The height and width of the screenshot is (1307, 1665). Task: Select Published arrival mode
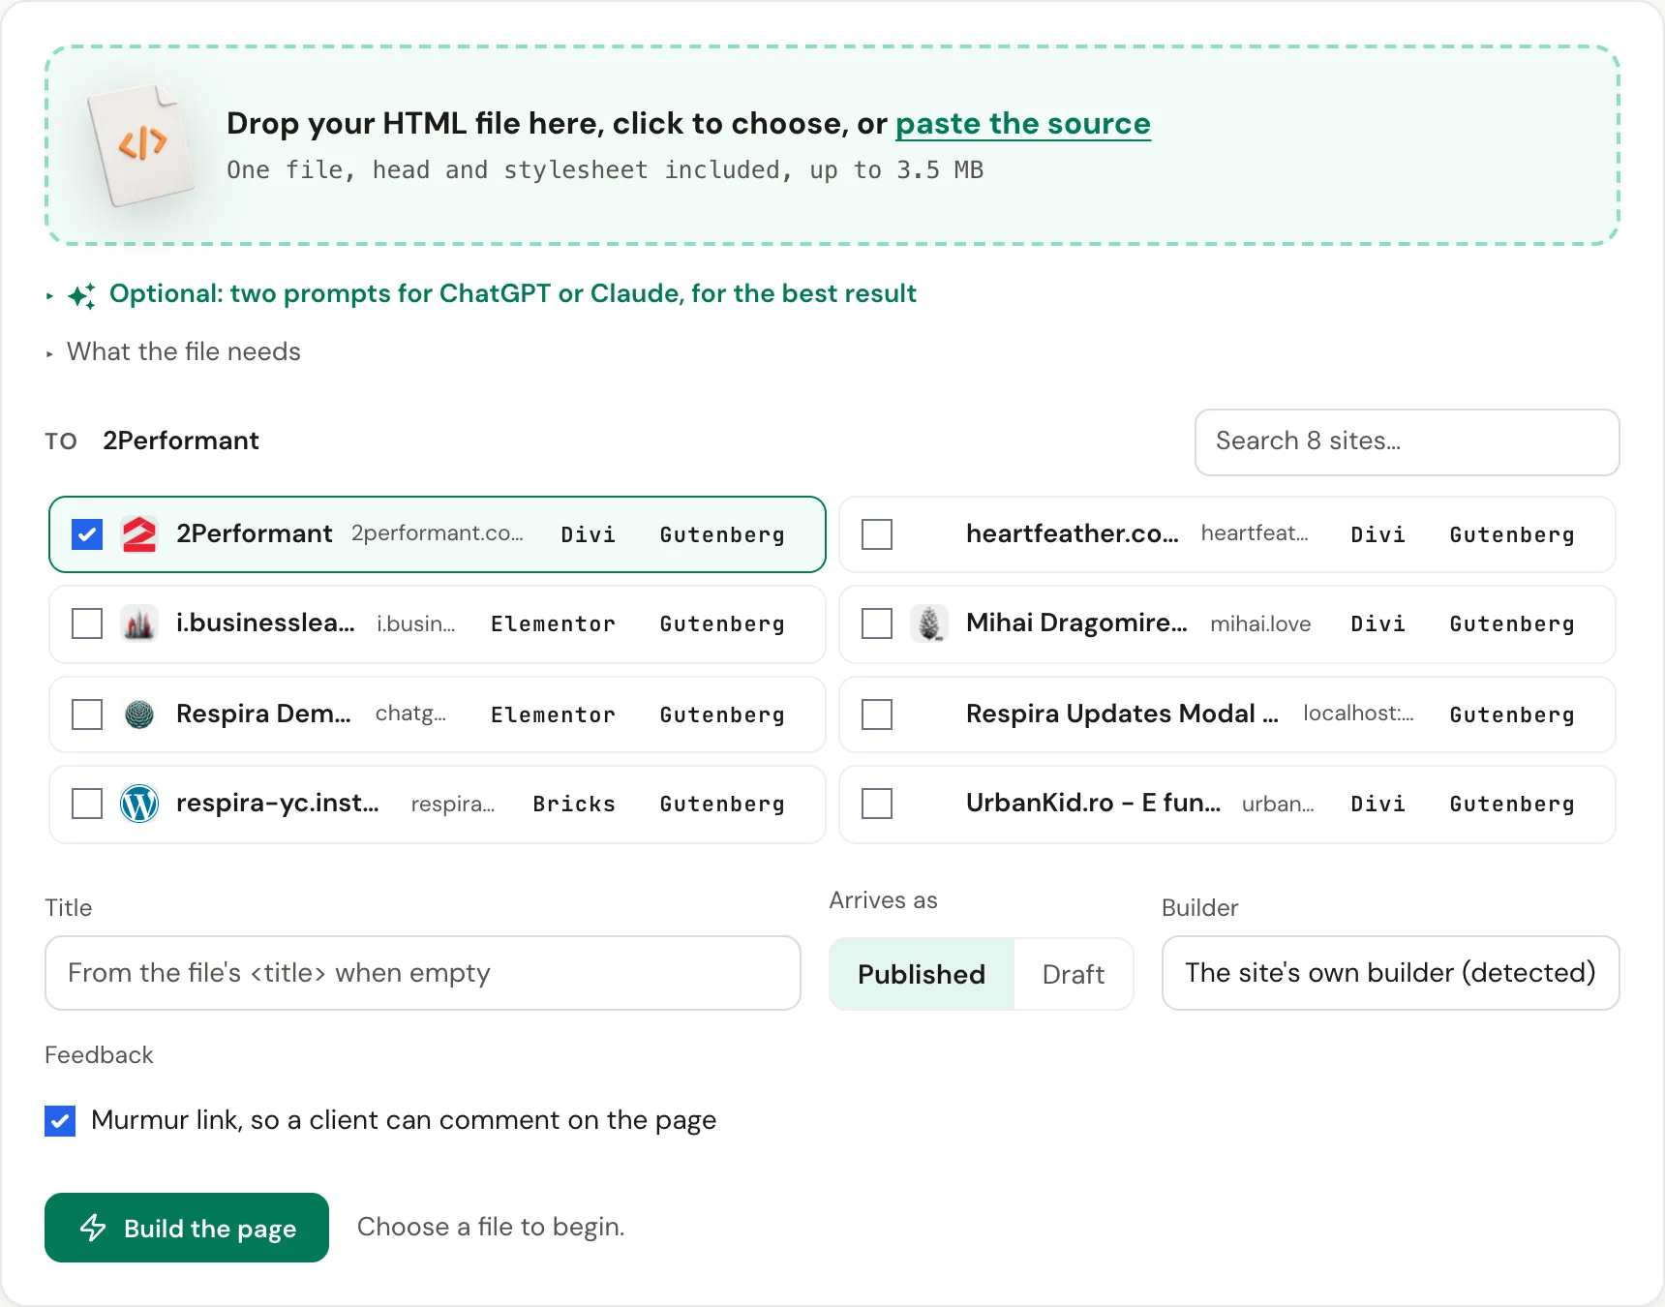922,974
